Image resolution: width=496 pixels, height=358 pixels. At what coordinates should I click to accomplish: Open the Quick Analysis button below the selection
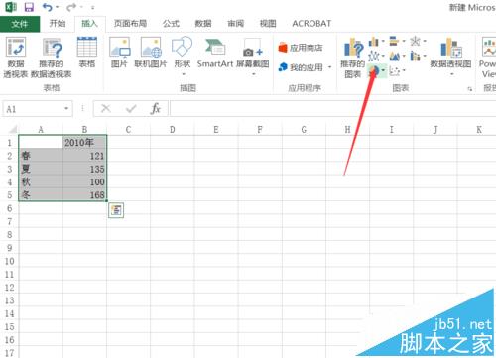click(116, 210)
